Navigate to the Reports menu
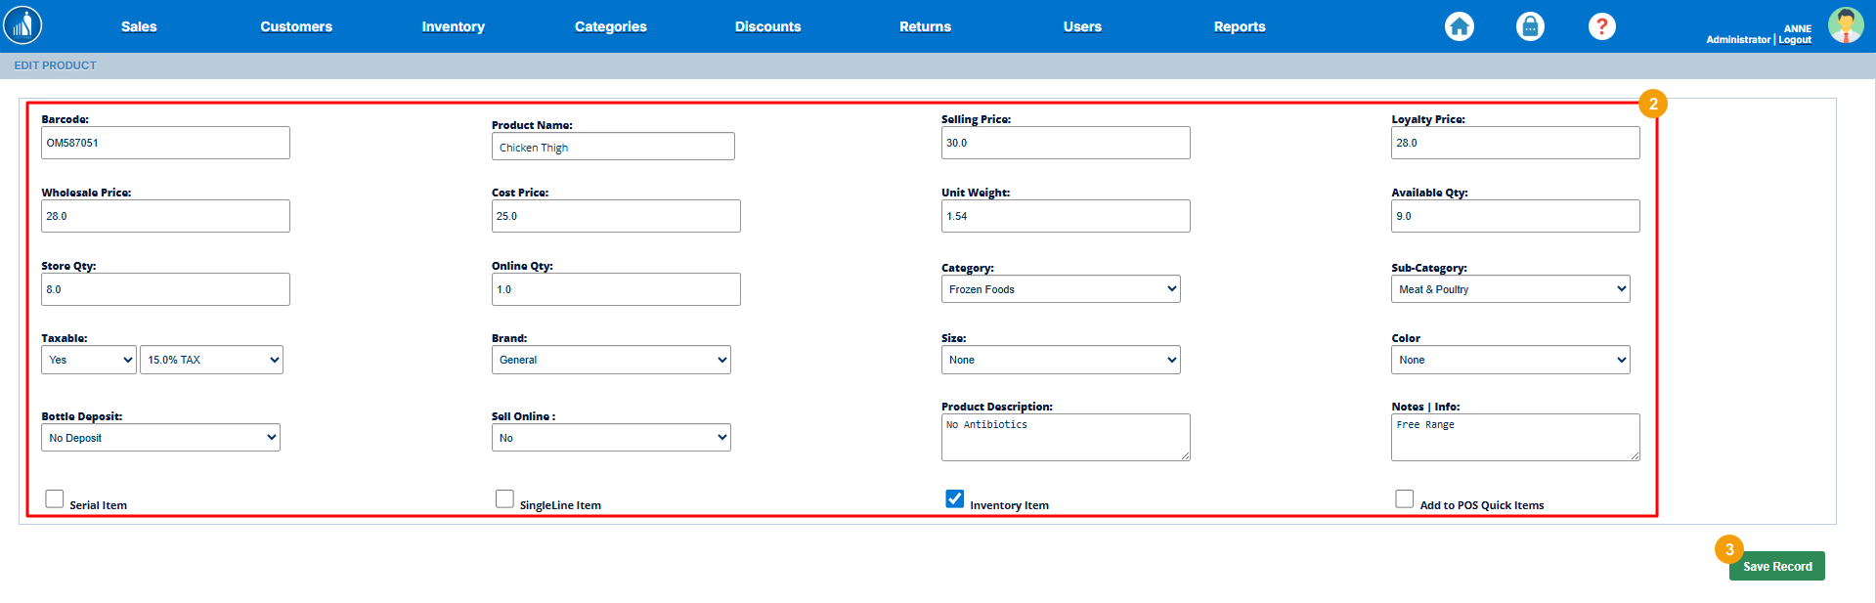The height and width of the screenshot is (603, 1876). (x=1239, y=26)
